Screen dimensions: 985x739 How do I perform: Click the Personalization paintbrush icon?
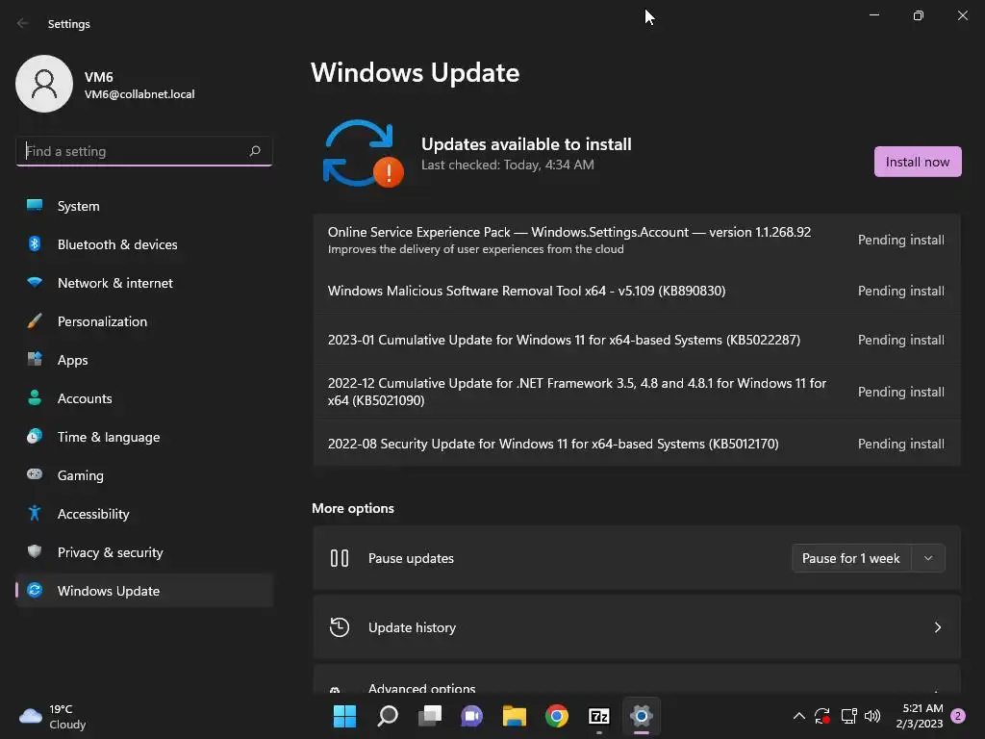point(35,321)
